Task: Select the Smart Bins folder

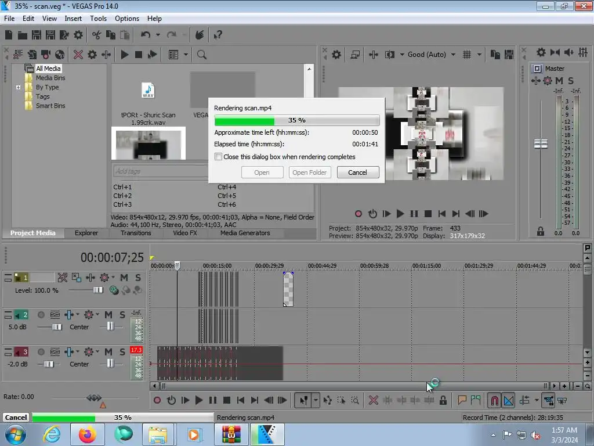Action: (x=50, y=106)
